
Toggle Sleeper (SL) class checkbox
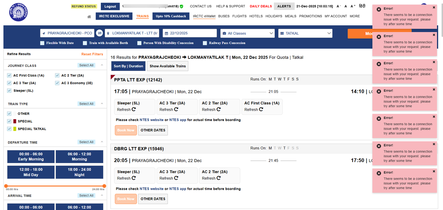9,90
